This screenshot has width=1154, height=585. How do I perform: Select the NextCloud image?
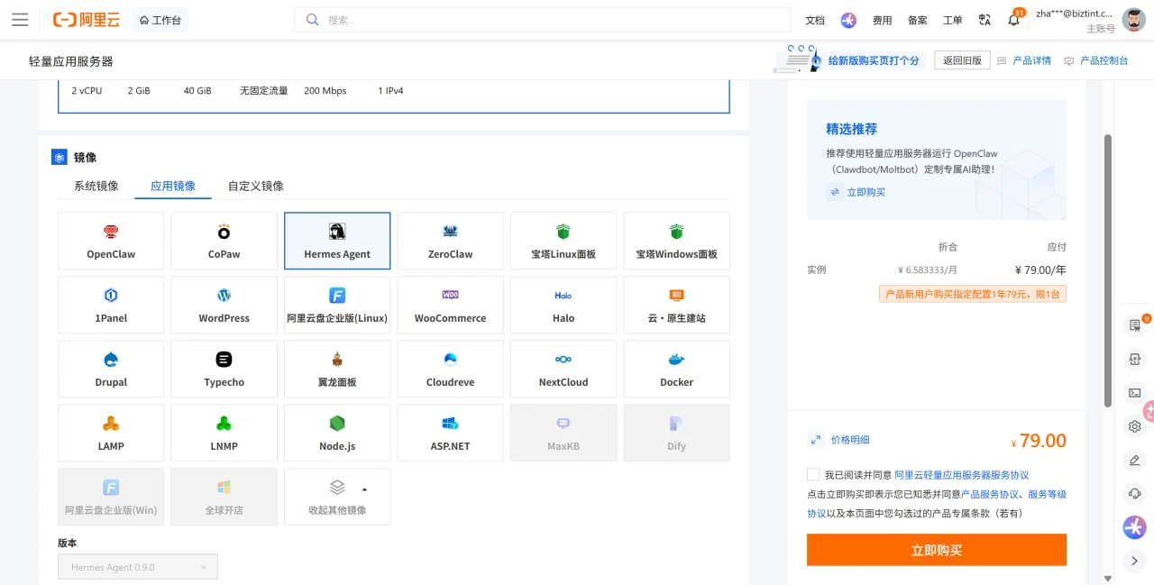click(563, 369)
